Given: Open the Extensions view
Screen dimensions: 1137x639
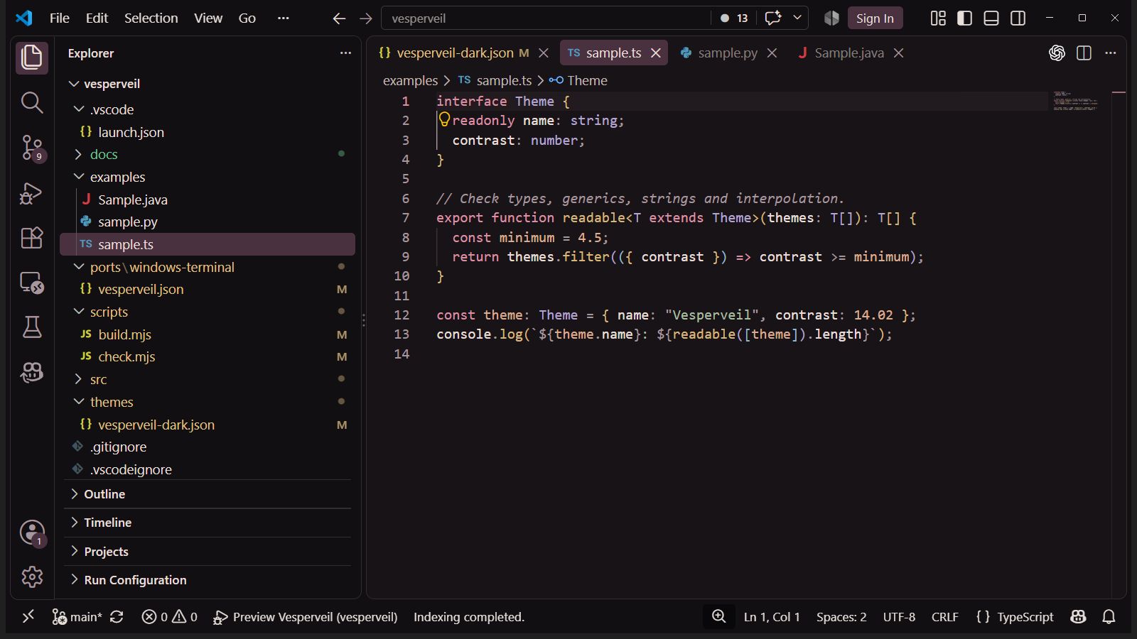Looking at the screenshot, I should (32, 238).
